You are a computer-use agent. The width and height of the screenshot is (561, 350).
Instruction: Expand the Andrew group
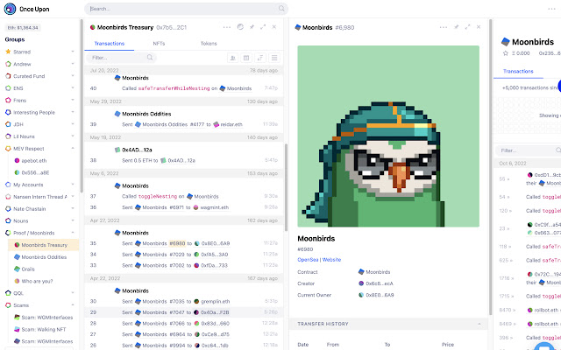click(73, 64)
